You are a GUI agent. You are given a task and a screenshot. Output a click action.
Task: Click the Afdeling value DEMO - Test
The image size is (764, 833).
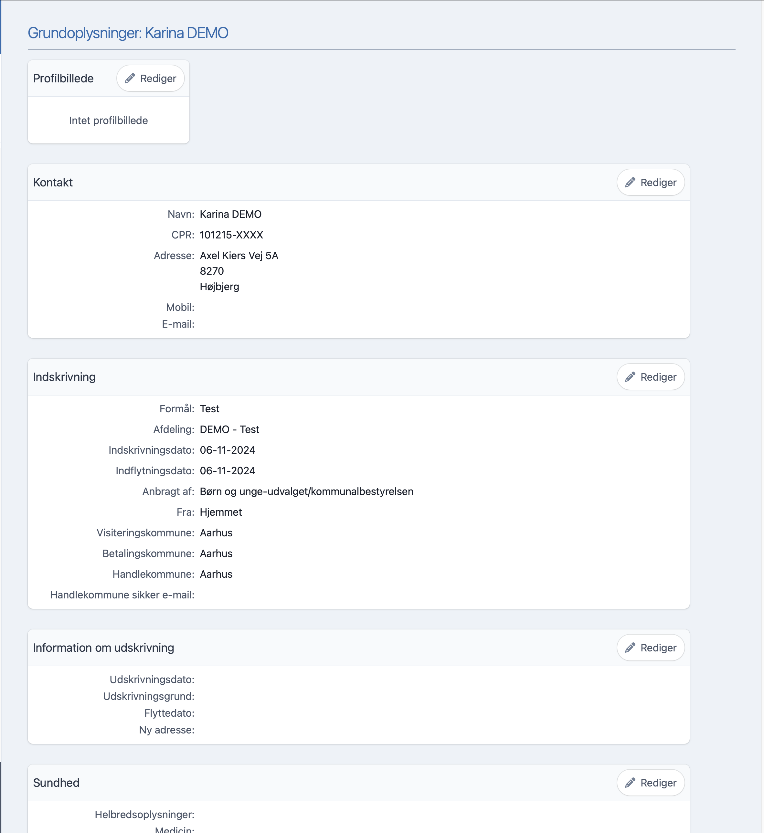(229, 429)
